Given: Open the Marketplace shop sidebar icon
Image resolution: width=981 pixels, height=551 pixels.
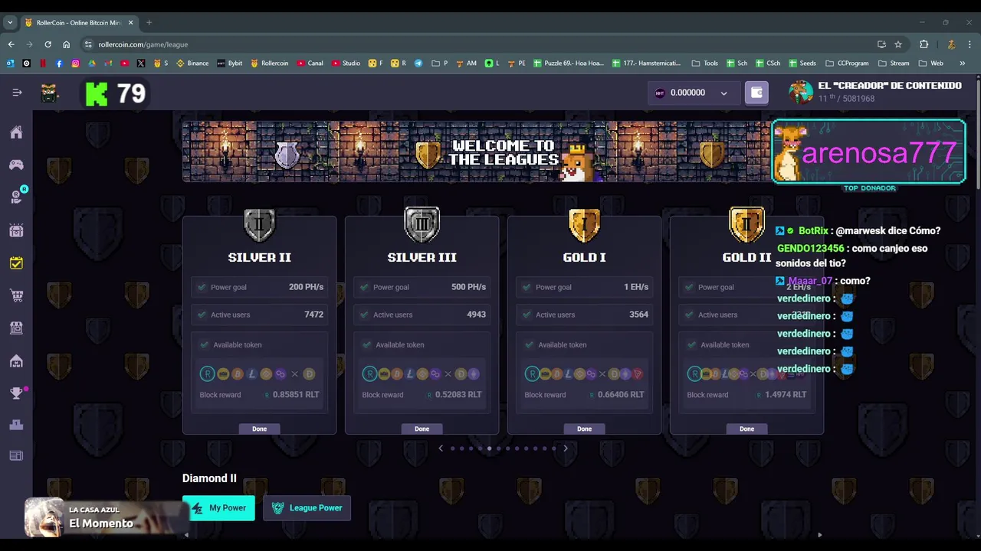Looking at the screenshot, I should (x=16, y=328).
